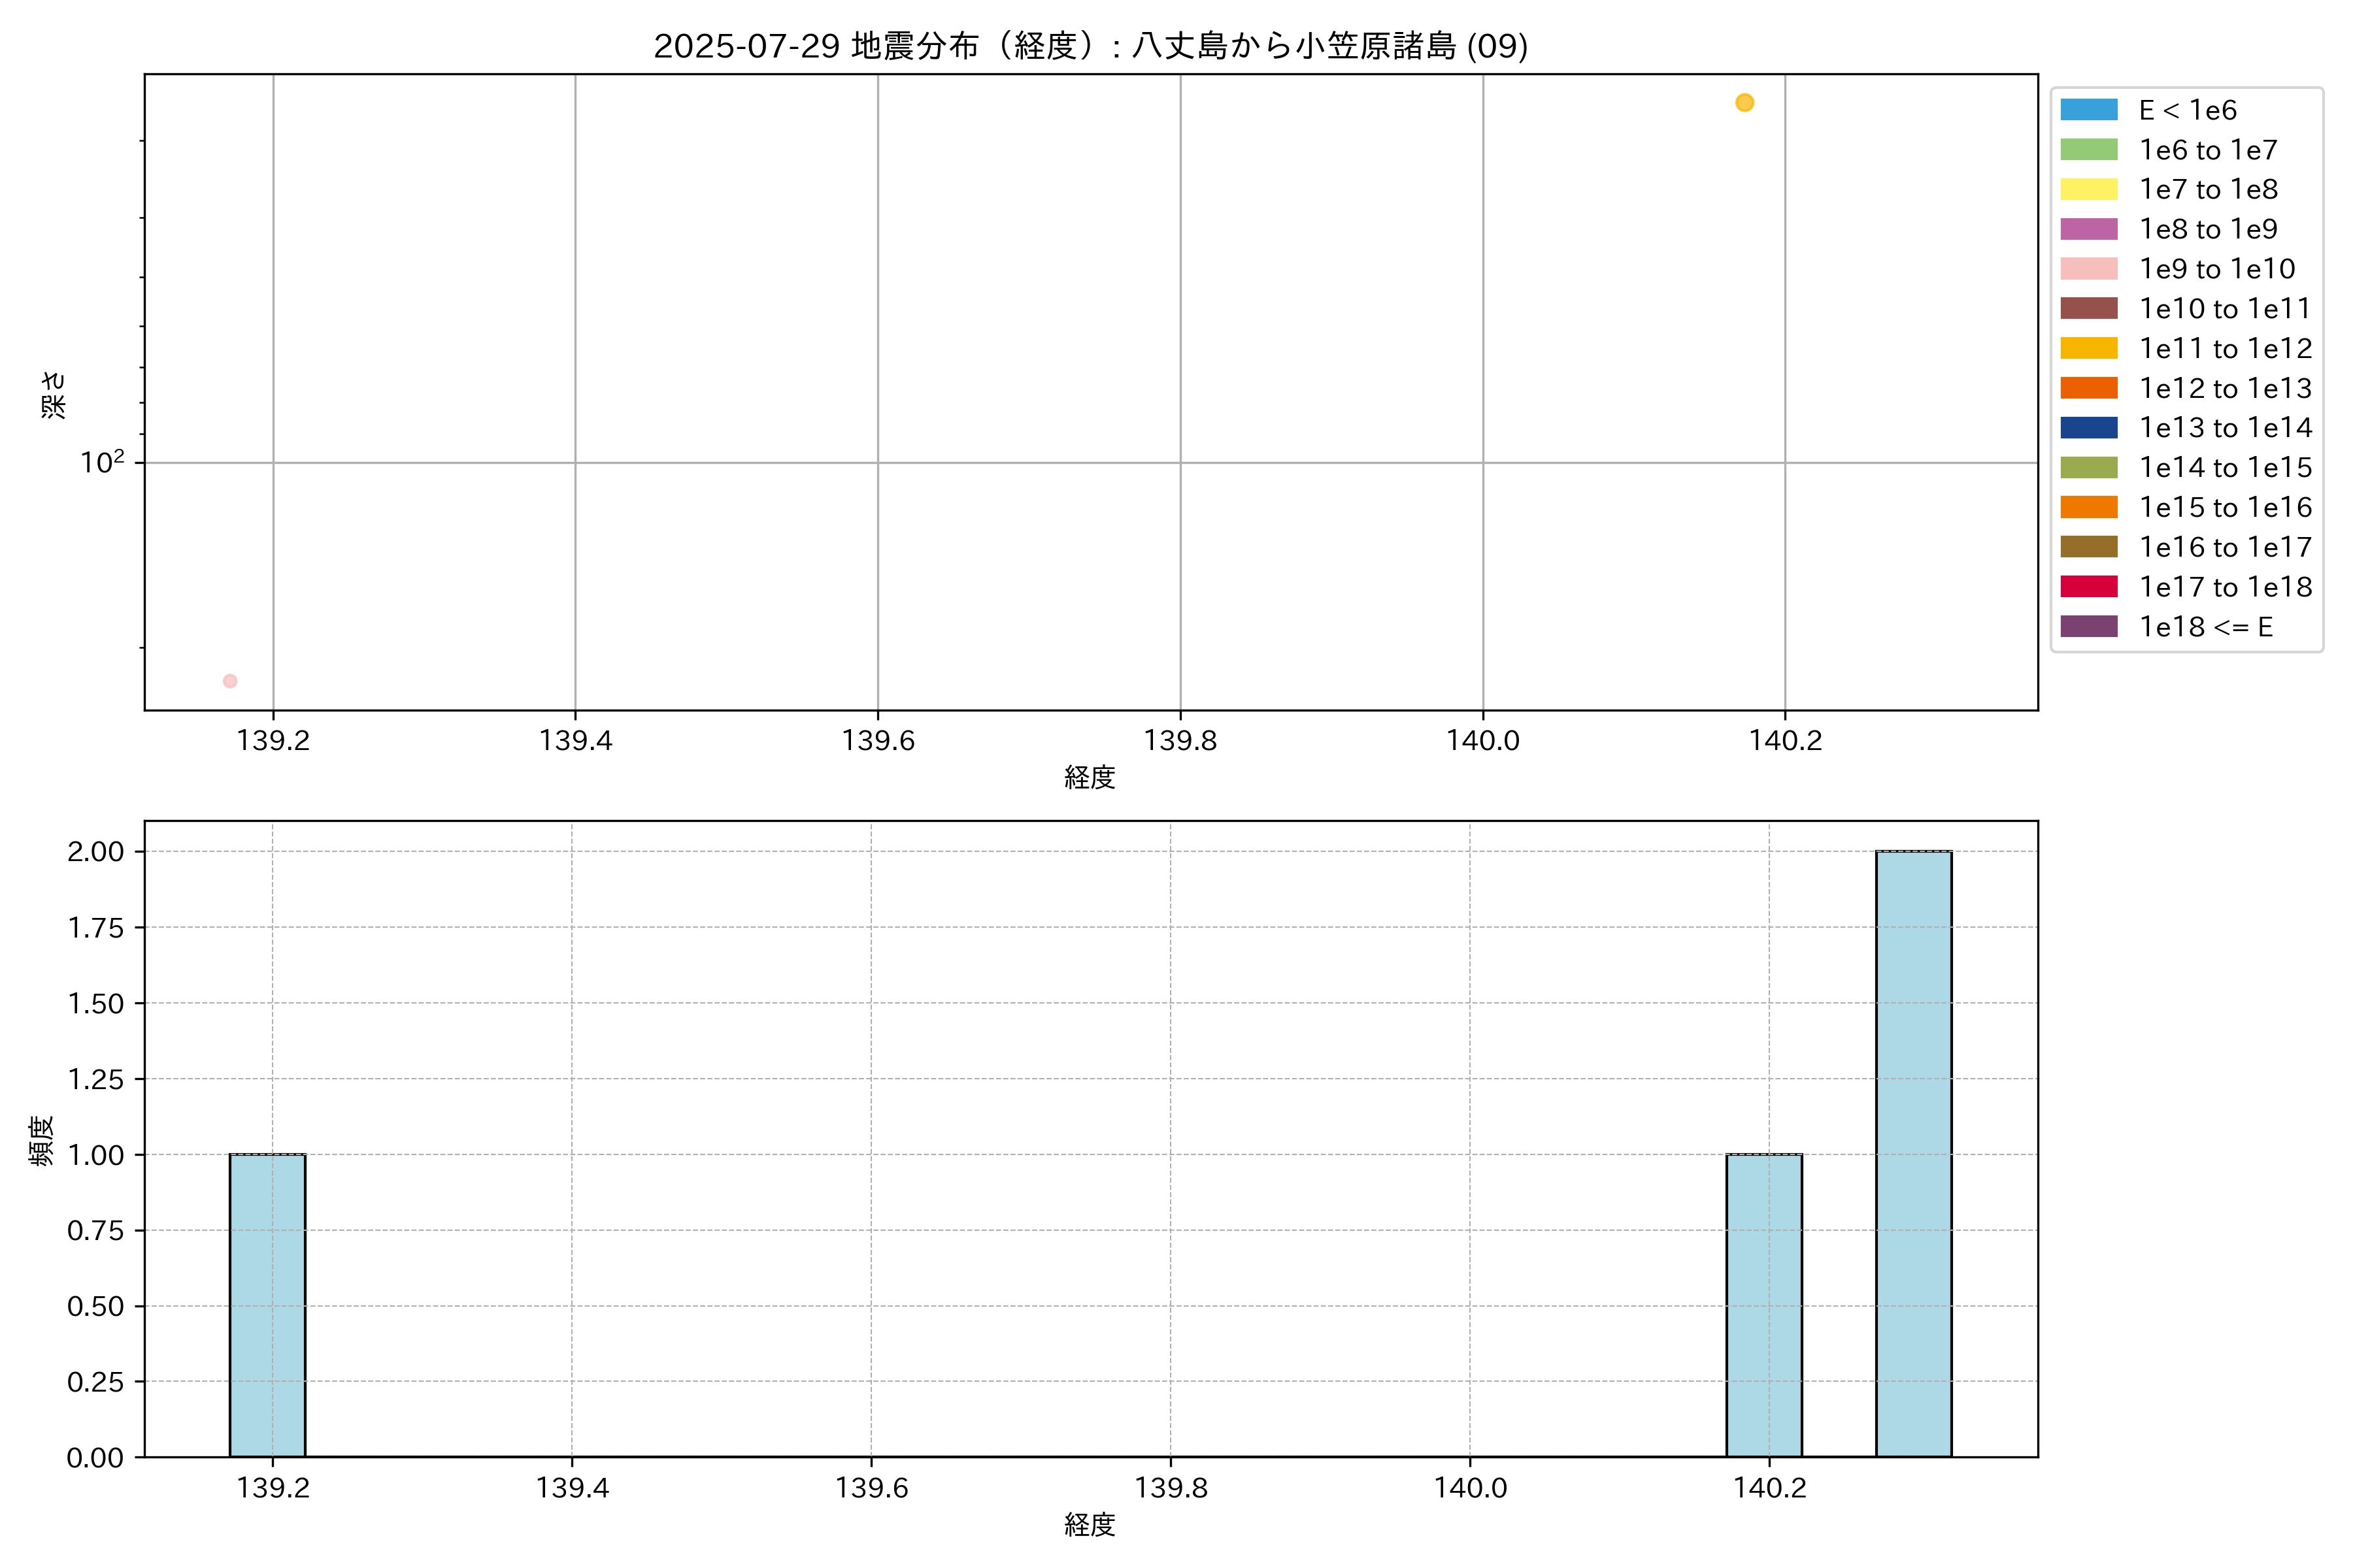
Task: Click the histogram bar at longitude 139.2
Action: pyautogui.click(x=267, y=1305)
